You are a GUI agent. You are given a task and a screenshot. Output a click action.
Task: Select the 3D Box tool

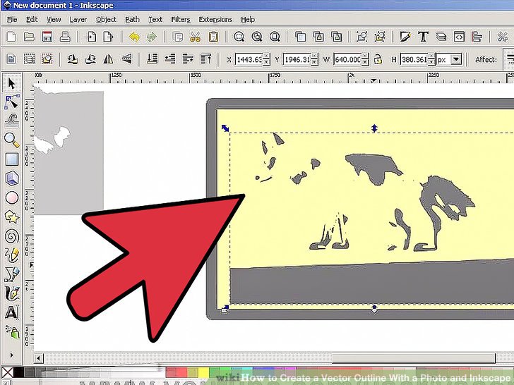[x=12, y=179]
